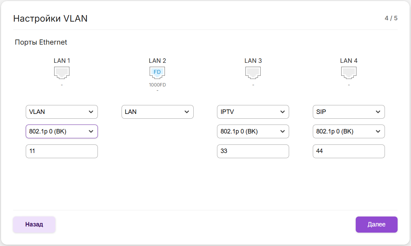The image size is (411, 246).
Task: Click the Настройки VLAN heading
Action: [50, 19]
